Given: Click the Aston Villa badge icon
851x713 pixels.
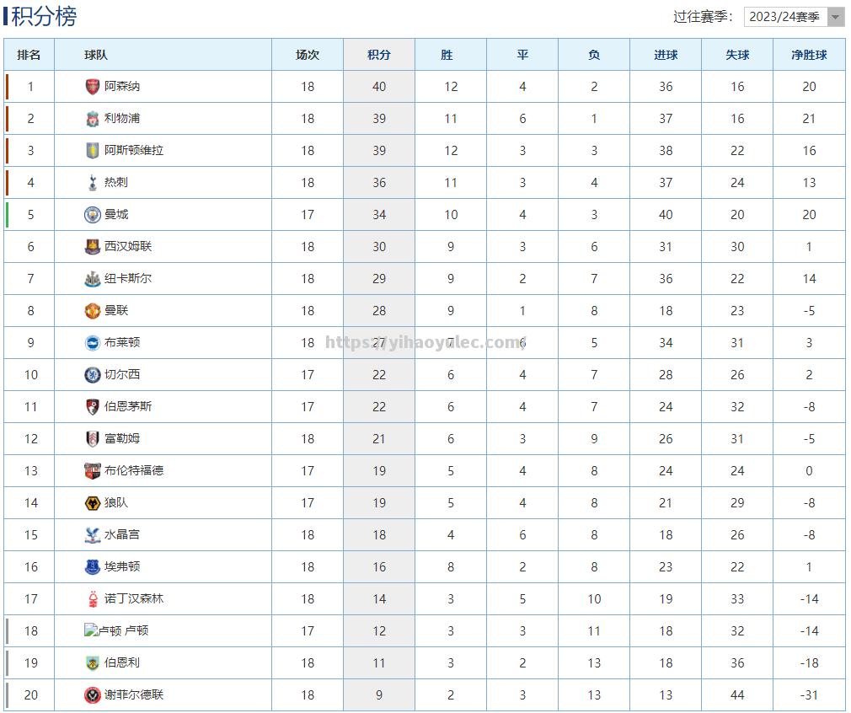Looking at the screenshot, I should 93,150.
